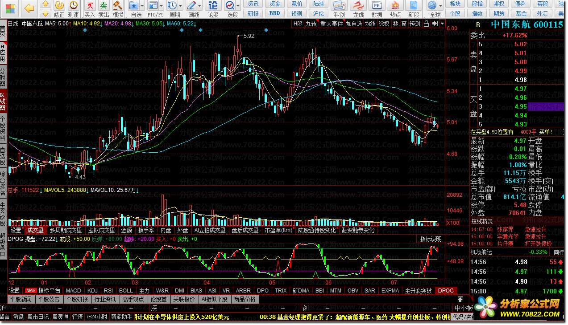The image size is (568, 325).
Task: Select the BOLL indicator tab
Action: pyautogui.click(x=126, y=290)
